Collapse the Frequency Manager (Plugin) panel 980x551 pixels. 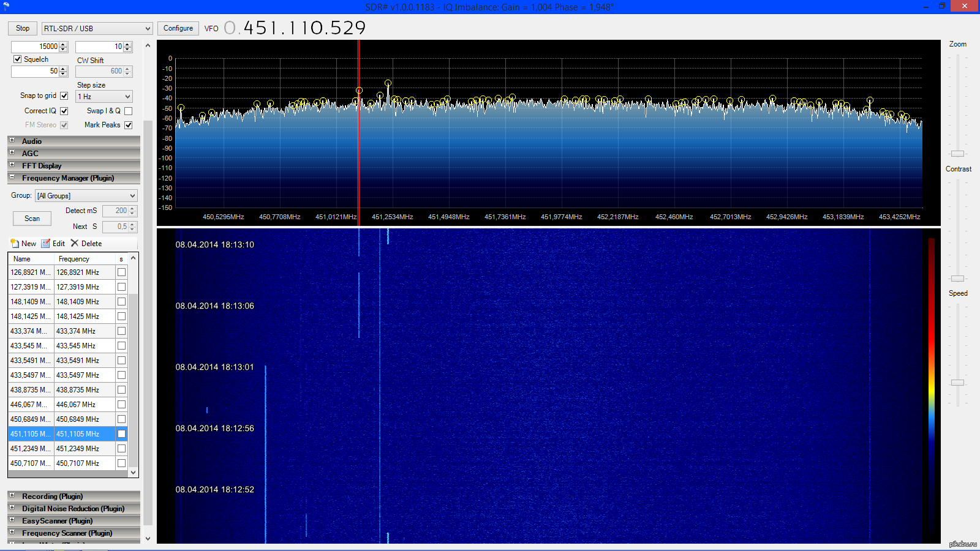12,178
